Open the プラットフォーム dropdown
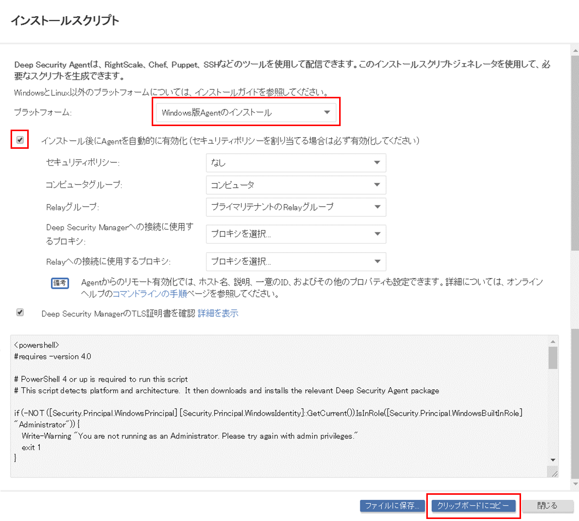 (245, 113)
